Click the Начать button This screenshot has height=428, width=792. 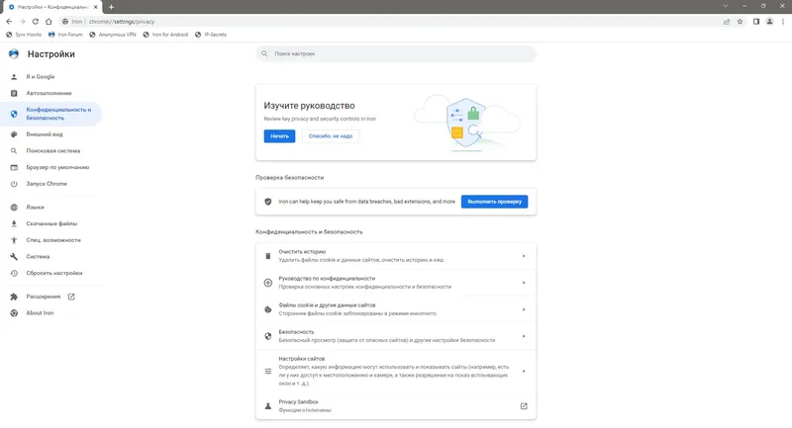coord(279,136)
